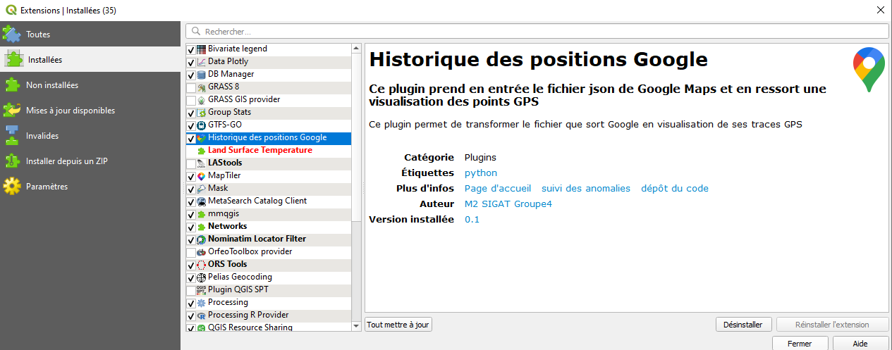The width and height of the screenshot is (892, 350).
Task: Select the MetaSearch Catalog Client row
Action: pos(268,201)
